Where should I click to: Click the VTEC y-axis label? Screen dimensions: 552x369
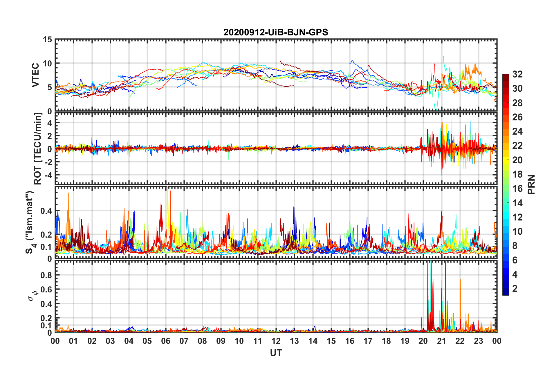(35, 75)
